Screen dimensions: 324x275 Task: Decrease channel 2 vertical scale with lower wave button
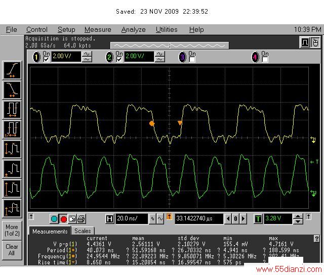pos(160,60)
